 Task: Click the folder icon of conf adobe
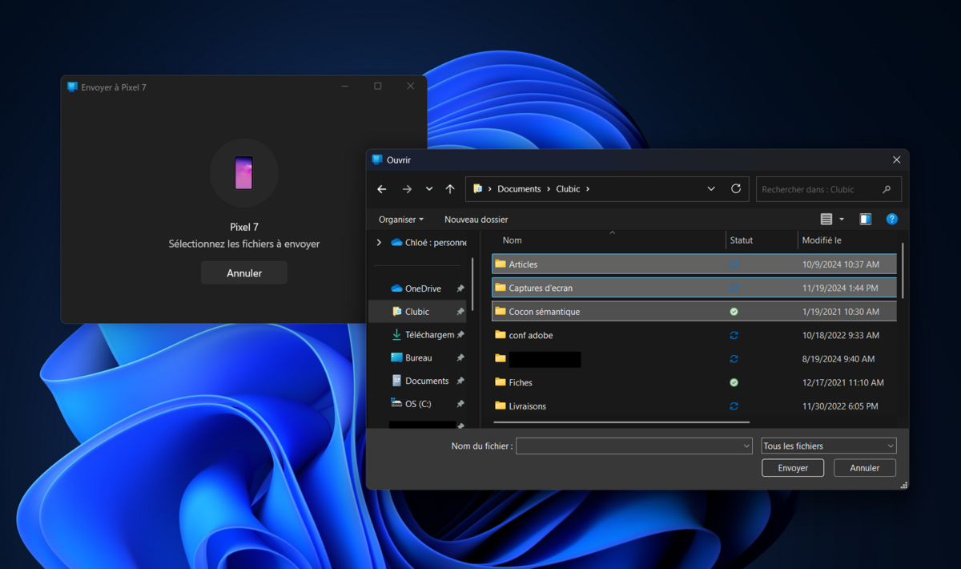(501, 335)
